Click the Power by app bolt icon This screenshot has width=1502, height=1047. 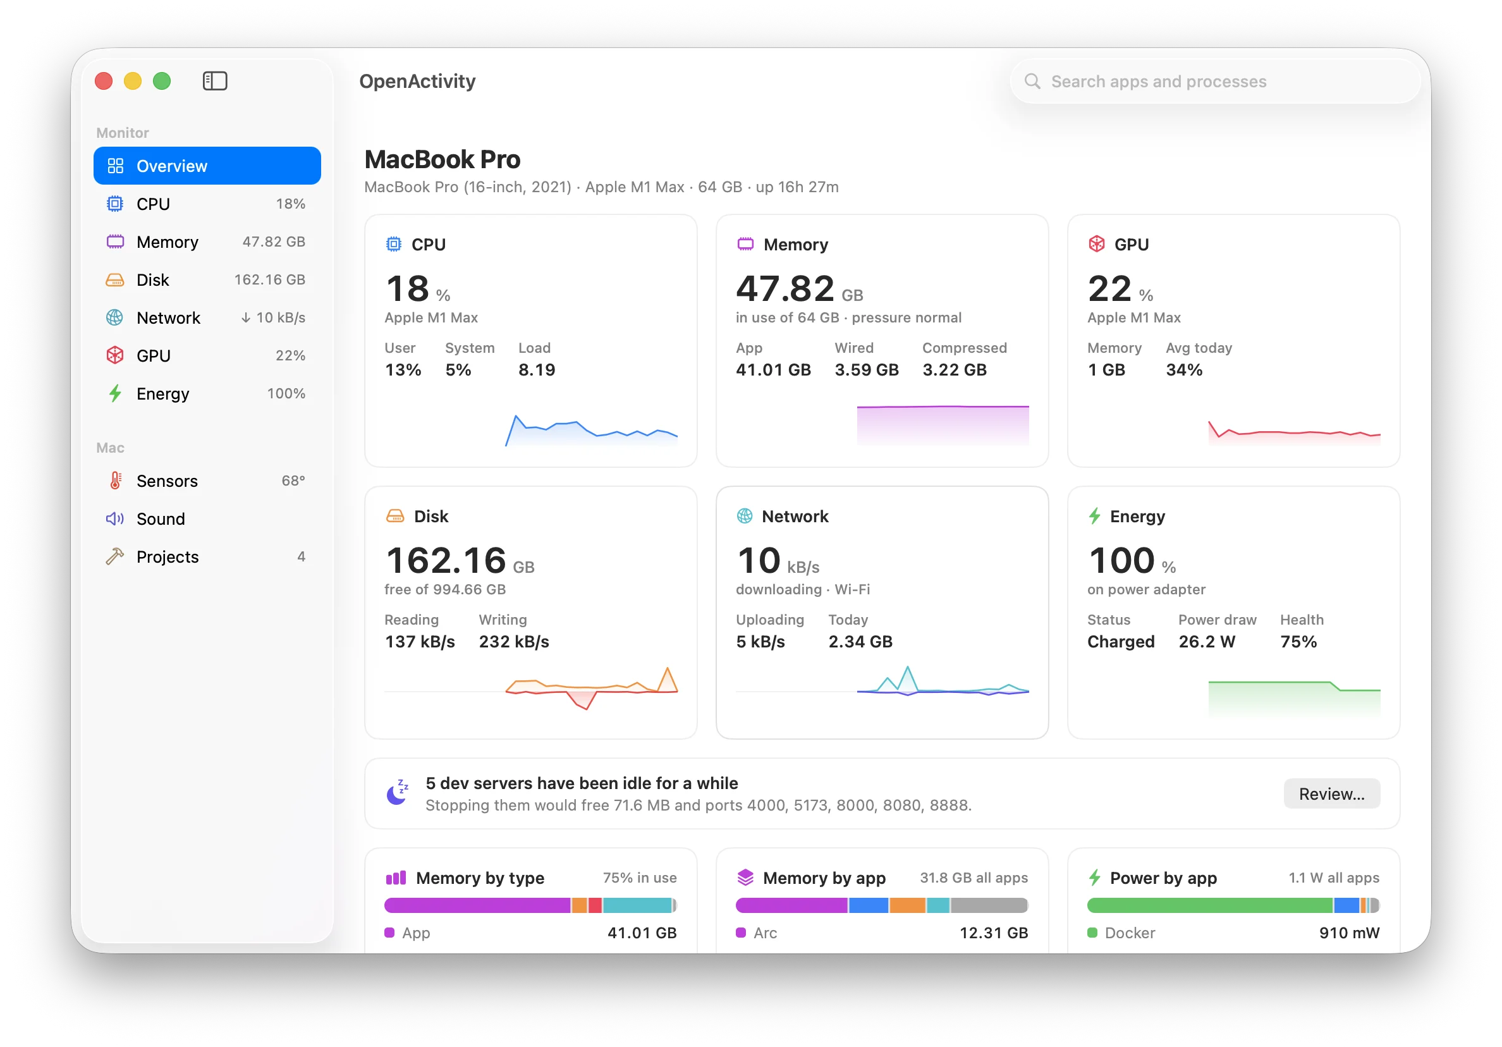[1094, 878]
